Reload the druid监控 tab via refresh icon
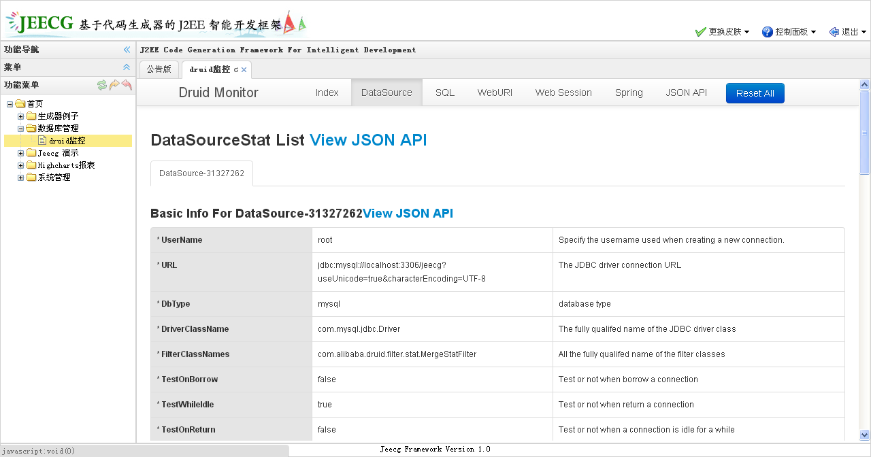This screenshot has height=457, width=871. 236,70
